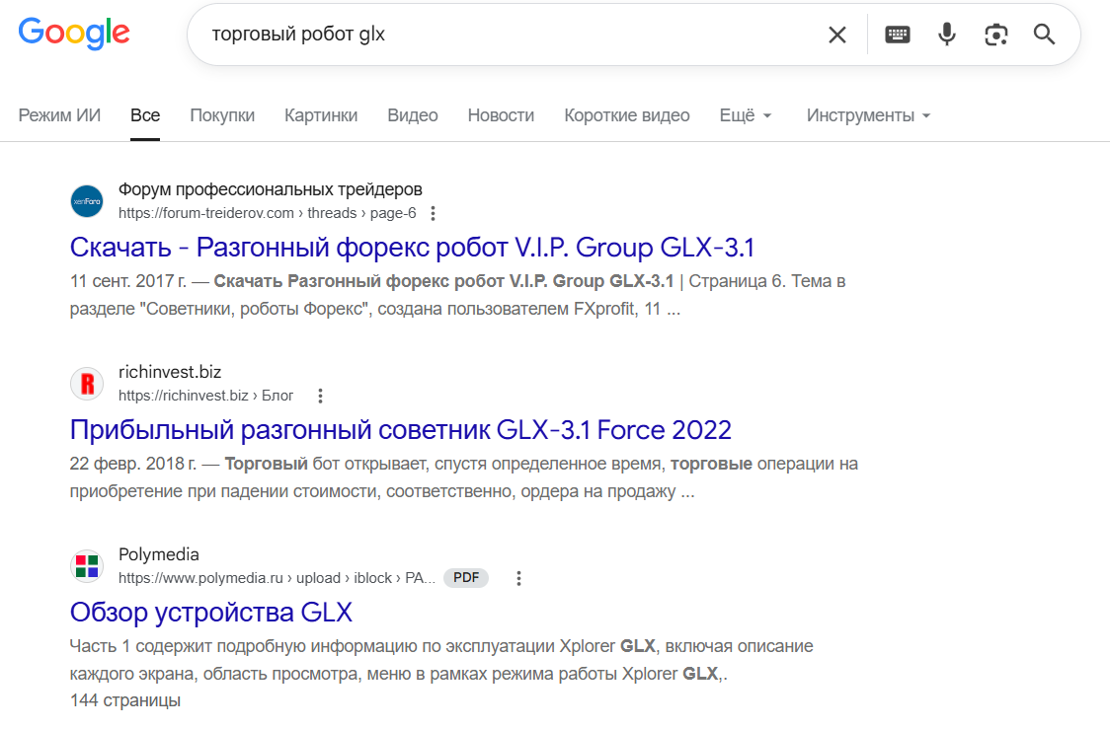Submit search with magnifying glass icon
Image resolution: width=1110 pixels, height=729 pixels.
click(1044, 35)
